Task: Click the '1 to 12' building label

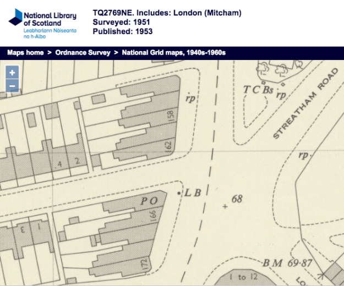Action: 243,277
